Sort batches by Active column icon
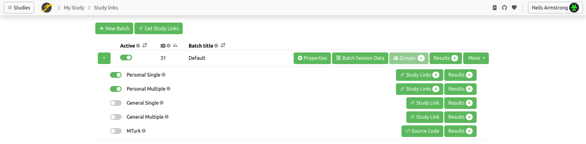The height and width of the screenshot is (144, 586). tap(145, 45)
